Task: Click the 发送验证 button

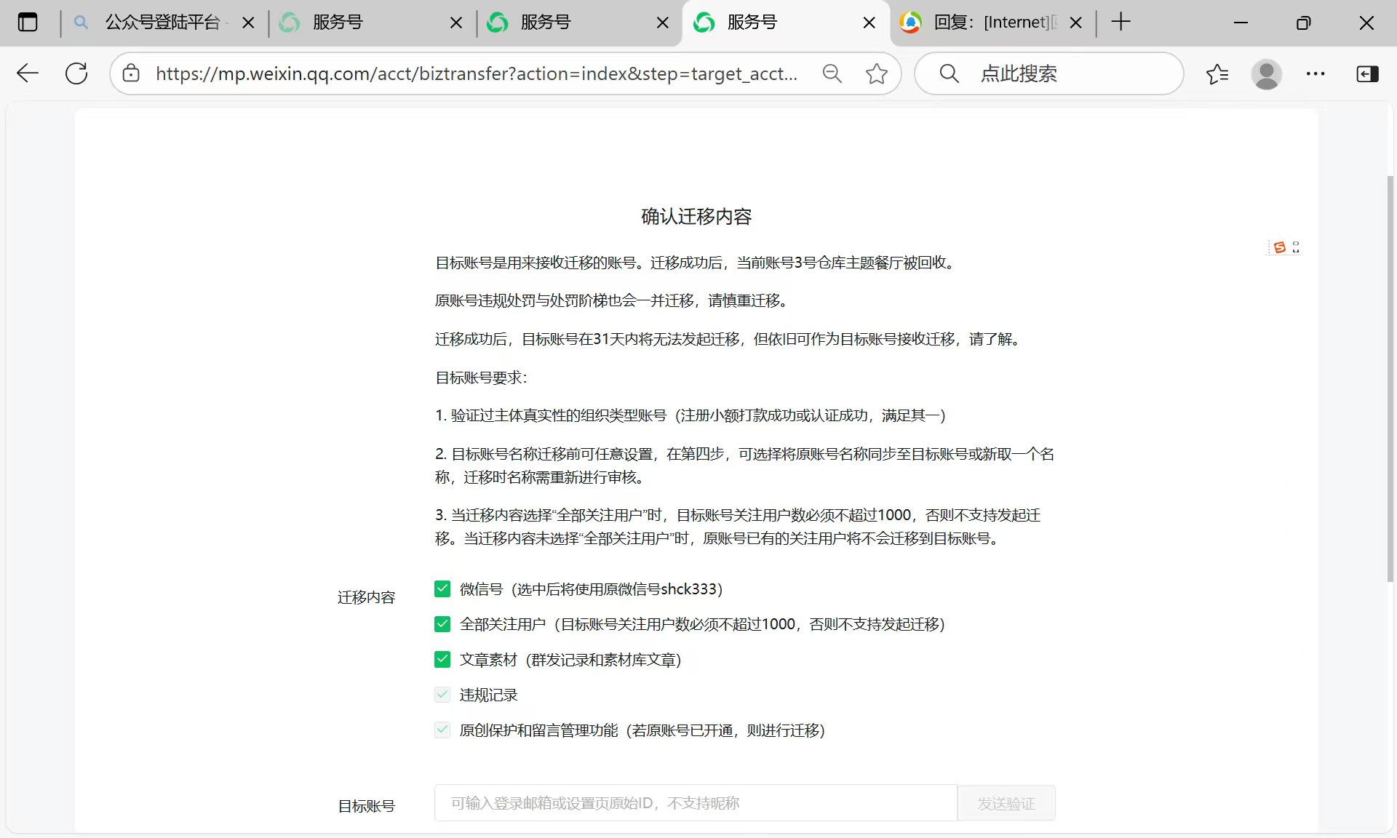Action: [x=1006, y=803]
